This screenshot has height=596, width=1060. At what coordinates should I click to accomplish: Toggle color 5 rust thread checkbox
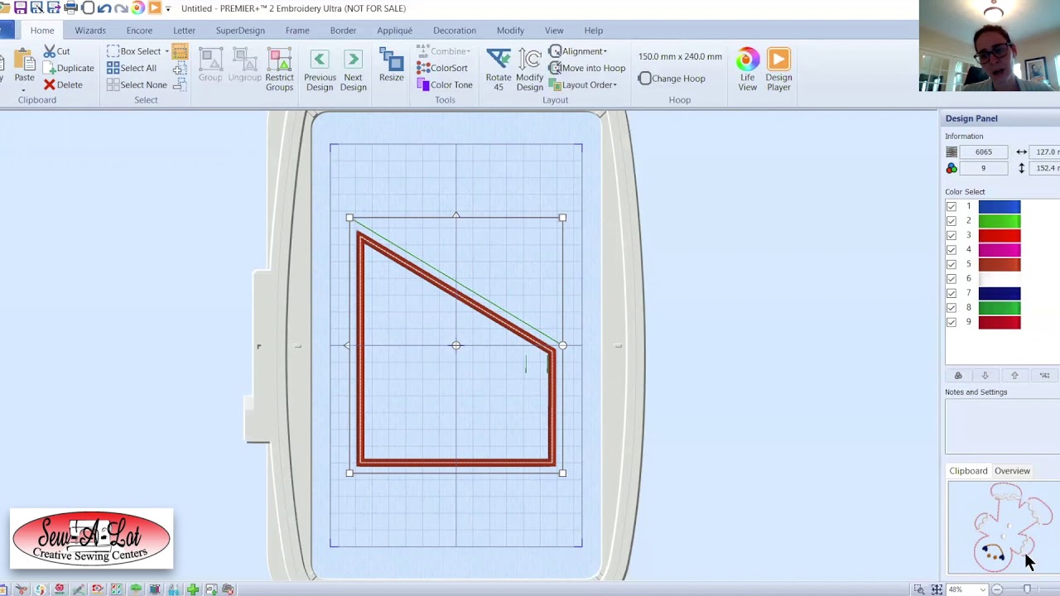pyautogui.click(x=952, y=264)
